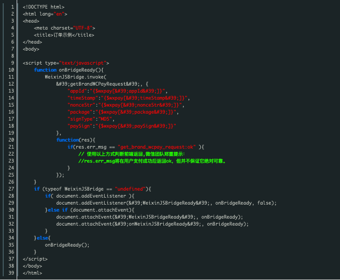Click the closing </html> tag

click(32, 272)
